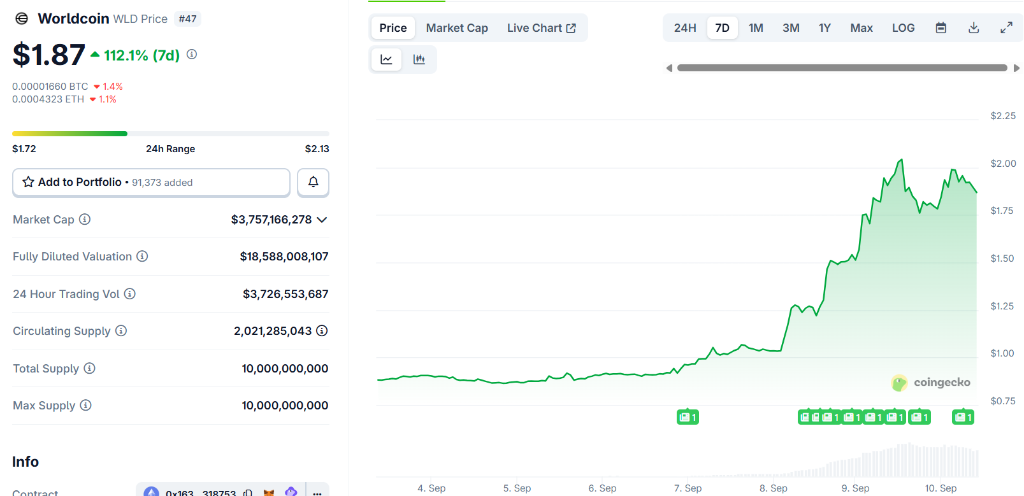
Task: Expand the Market Cap dropdown chevron
Action: (x=322, y=220)
